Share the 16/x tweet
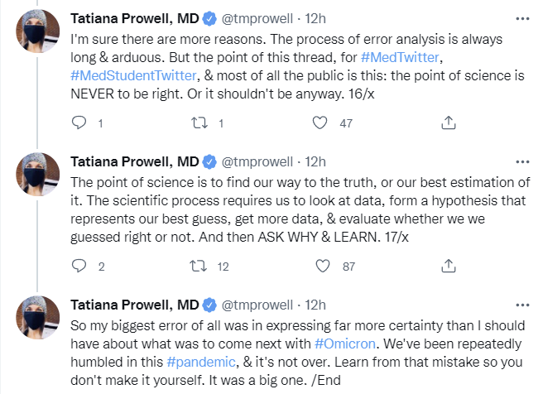Screen dimensions: 543x394 [447, 123]
